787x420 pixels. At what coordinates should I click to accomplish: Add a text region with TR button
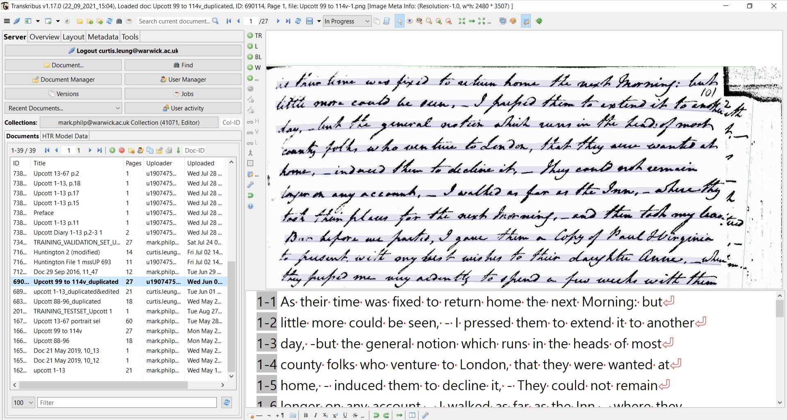tap(254, 36)
